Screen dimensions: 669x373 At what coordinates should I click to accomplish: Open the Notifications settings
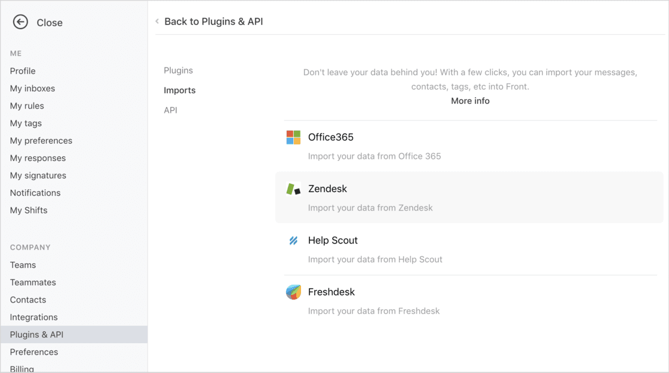click(x=35, y=193)
